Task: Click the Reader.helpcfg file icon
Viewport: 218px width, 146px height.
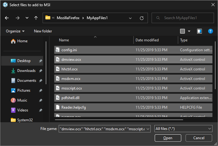Action: [x=57, y=107]
